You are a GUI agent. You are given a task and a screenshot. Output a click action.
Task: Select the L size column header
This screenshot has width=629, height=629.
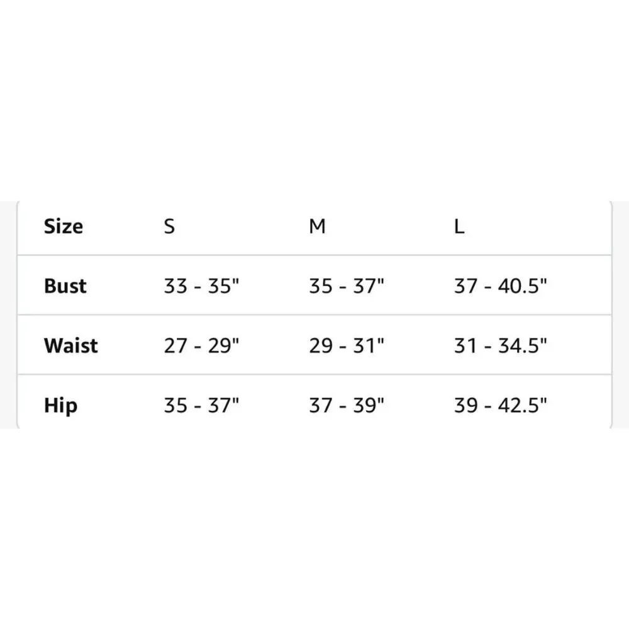pyautogui.click(x=459, y=226)
